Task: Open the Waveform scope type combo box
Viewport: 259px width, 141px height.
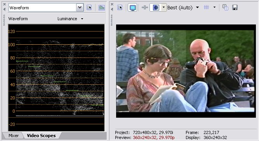Action: click(46, 8)
